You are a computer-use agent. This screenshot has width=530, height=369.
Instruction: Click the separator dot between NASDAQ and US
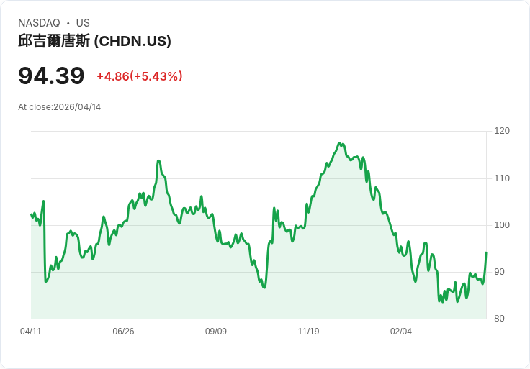click(68, 23)
